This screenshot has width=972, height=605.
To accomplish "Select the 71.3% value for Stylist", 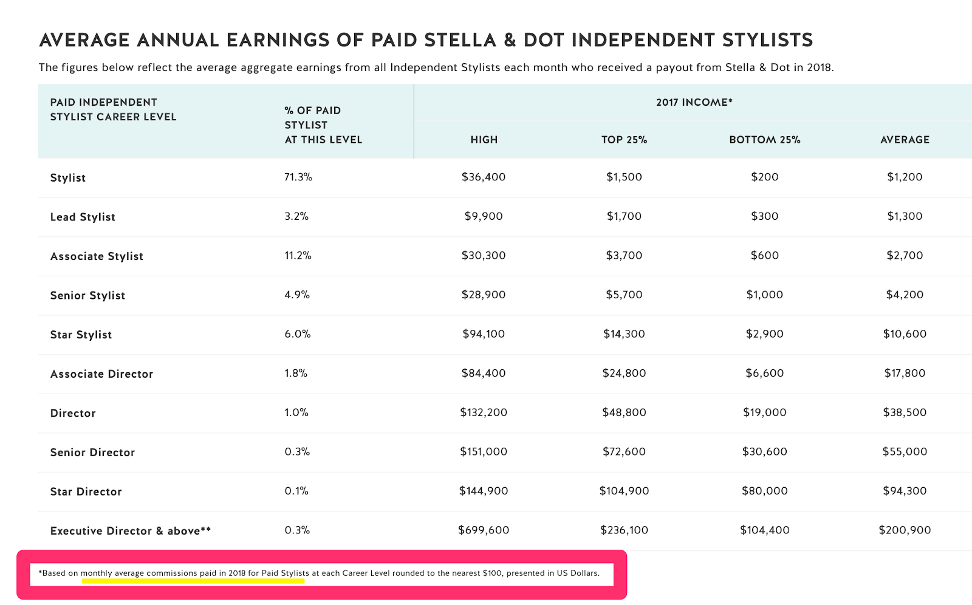I will click(x=298, y=177).
